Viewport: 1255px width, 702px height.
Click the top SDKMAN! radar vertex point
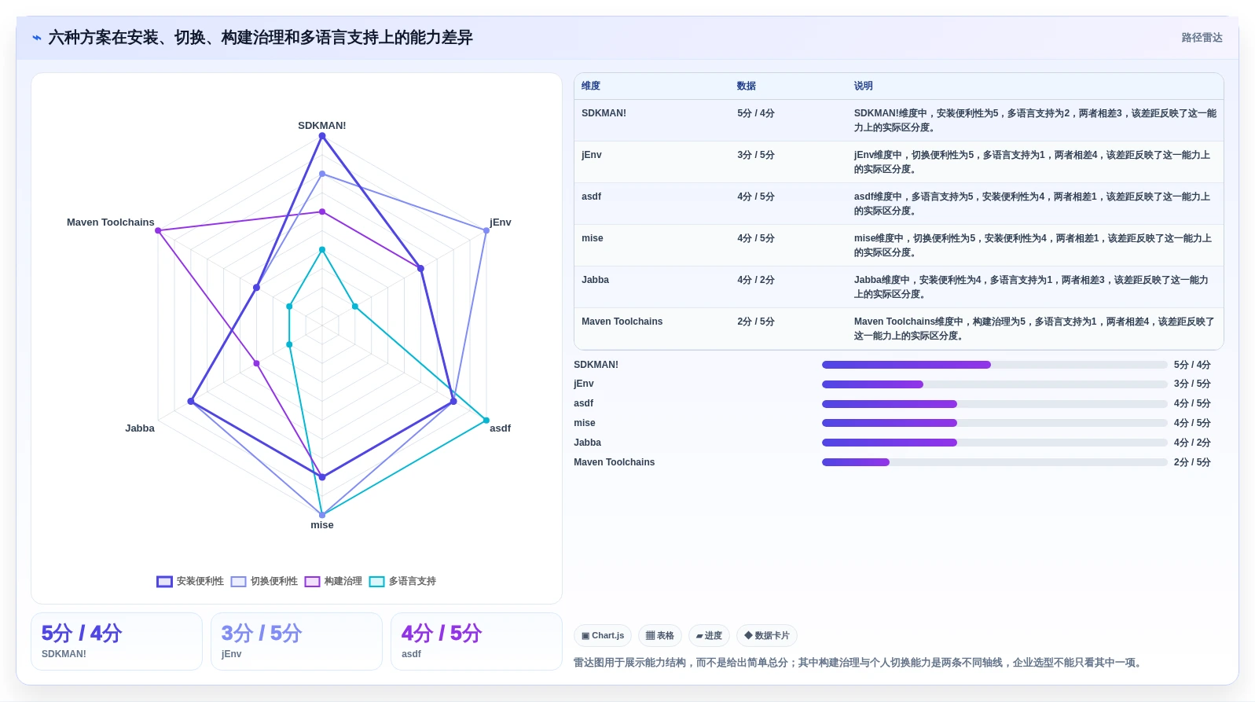pyautogui.click(x=321, y=136)
